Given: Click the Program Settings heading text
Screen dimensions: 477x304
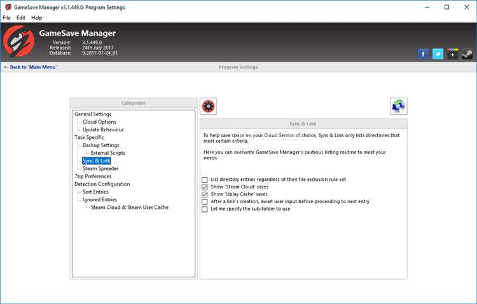Looking at the screenshot, I should pos(238,67).
